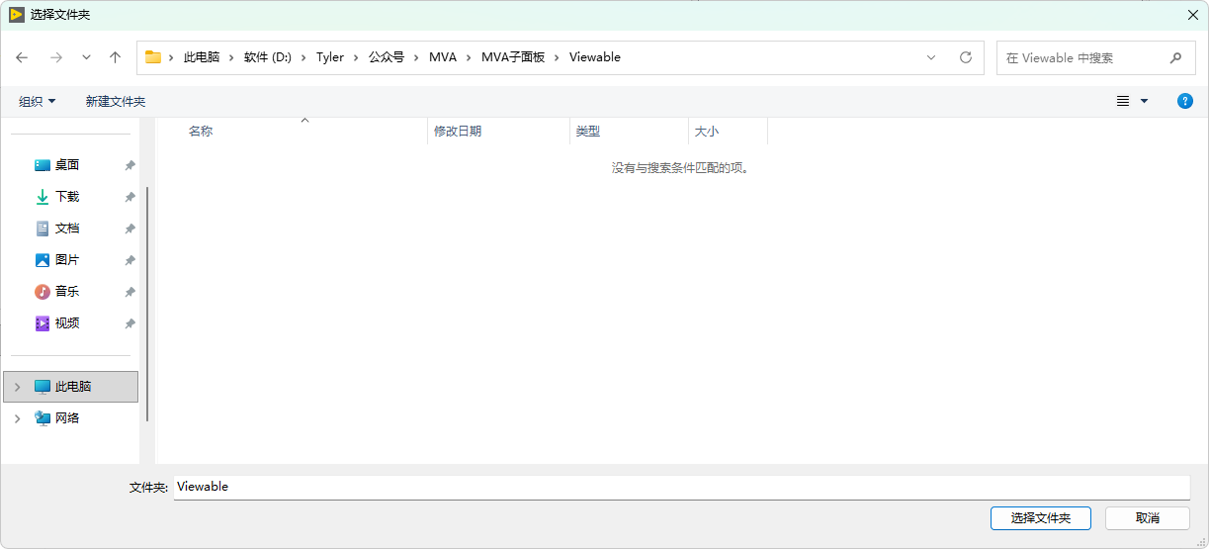Viewport: 1209px width, 549px height.
Task: Expand the 网络 tree node
Action: (x=17, y=418)
